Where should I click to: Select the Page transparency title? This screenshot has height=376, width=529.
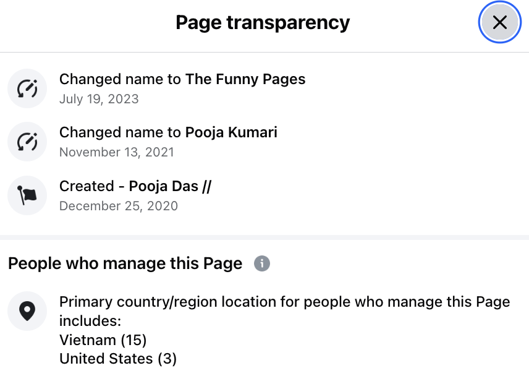(x=263, y=23)
